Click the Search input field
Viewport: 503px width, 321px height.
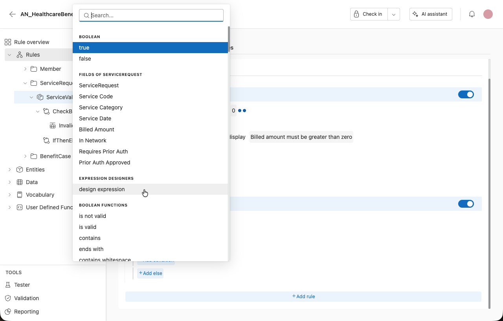[x=151, y=15]
